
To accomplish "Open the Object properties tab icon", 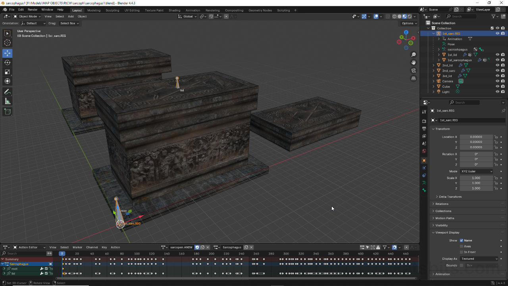I will click(x=424, y=160).
